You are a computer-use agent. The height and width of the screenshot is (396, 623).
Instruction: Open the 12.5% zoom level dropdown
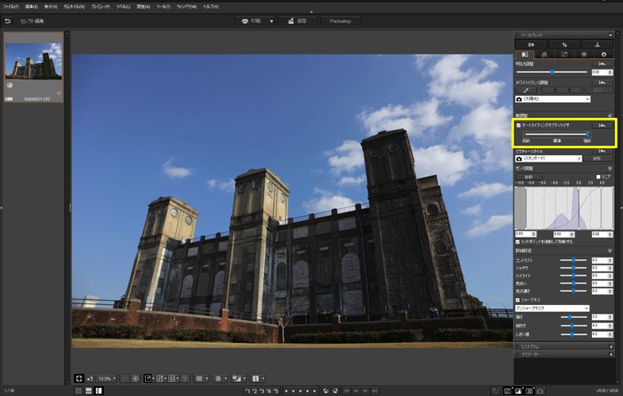[x=107, y=379]
